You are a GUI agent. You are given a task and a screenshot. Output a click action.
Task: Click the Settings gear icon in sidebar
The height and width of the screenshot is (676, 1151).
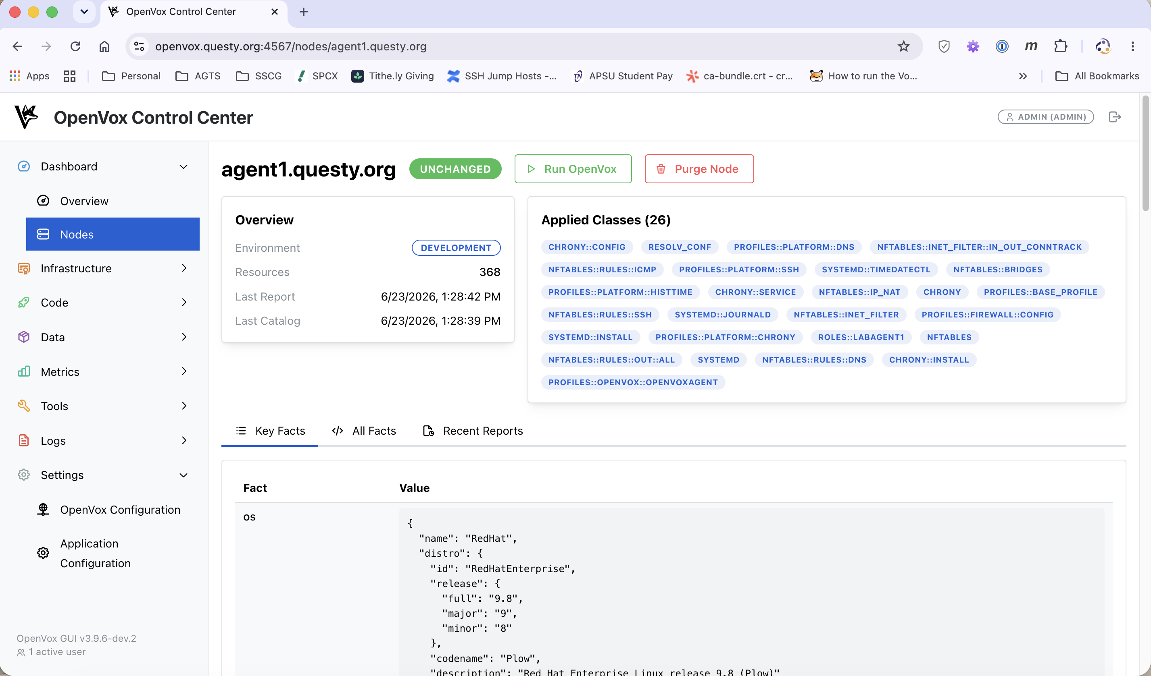[x=24, y=475]
